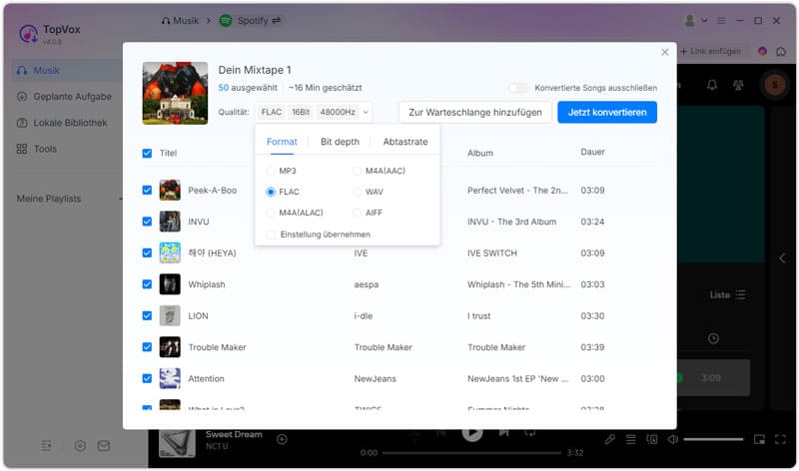Screen dimensions: 799x471
Task: Uncheck the Peek-A-Boo song checkbox
Action: point(148,190)
